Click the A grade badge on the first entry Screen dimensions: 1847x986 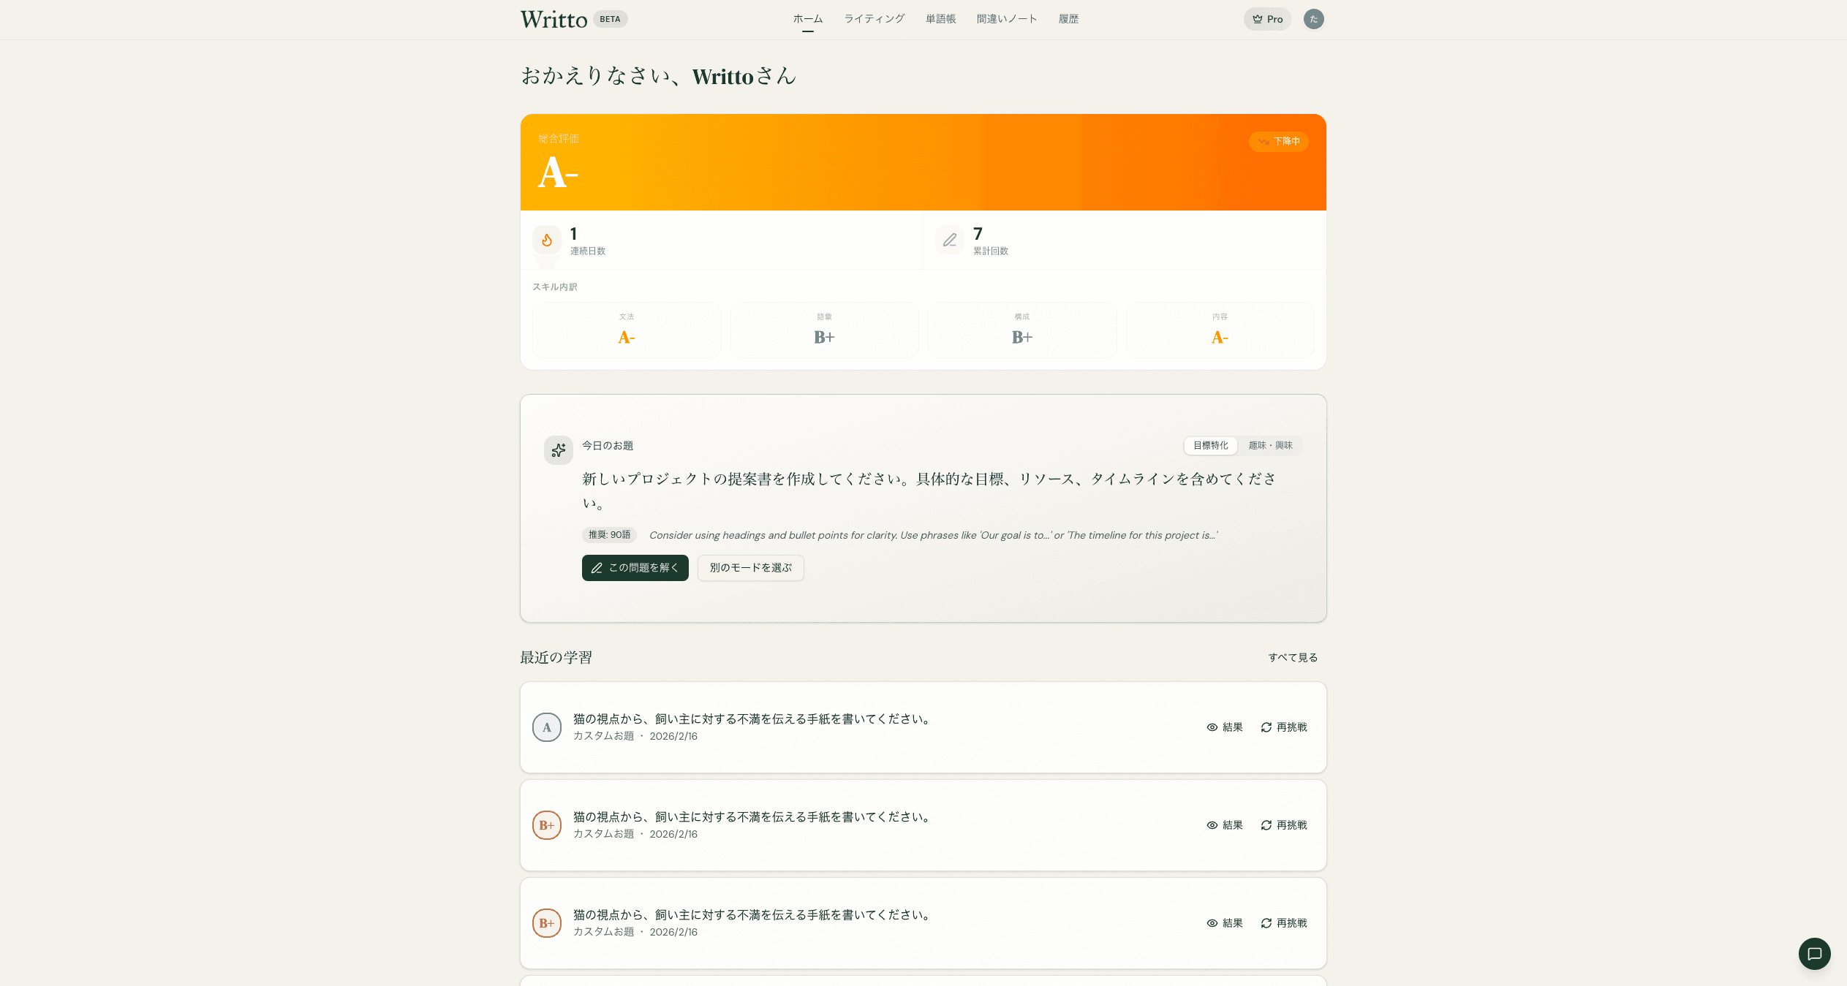[x=547, y=727]
